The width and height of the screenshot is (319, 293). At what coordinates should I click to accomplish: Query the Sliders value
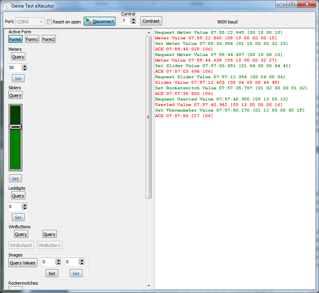(x=15, y=95)
